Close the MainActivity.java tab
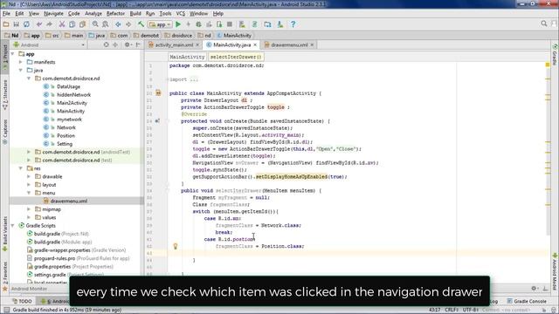This screenshot has width=559, height=314. tap(255, 44)
